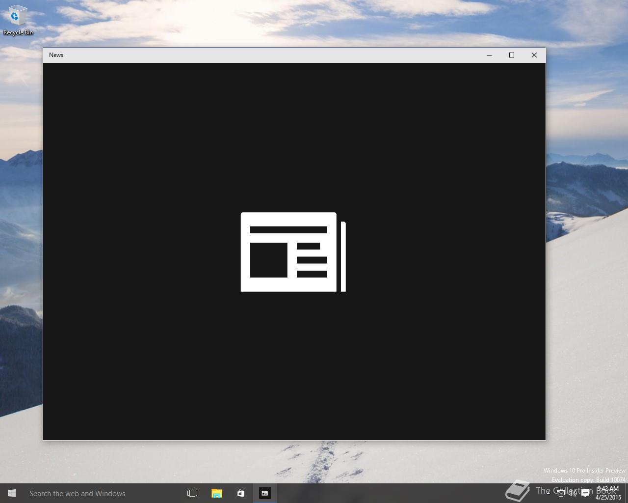The height and width of the screenshot is (503, 628).
Task: Click the Search the web and Windows box
Action: click(102, 493)
